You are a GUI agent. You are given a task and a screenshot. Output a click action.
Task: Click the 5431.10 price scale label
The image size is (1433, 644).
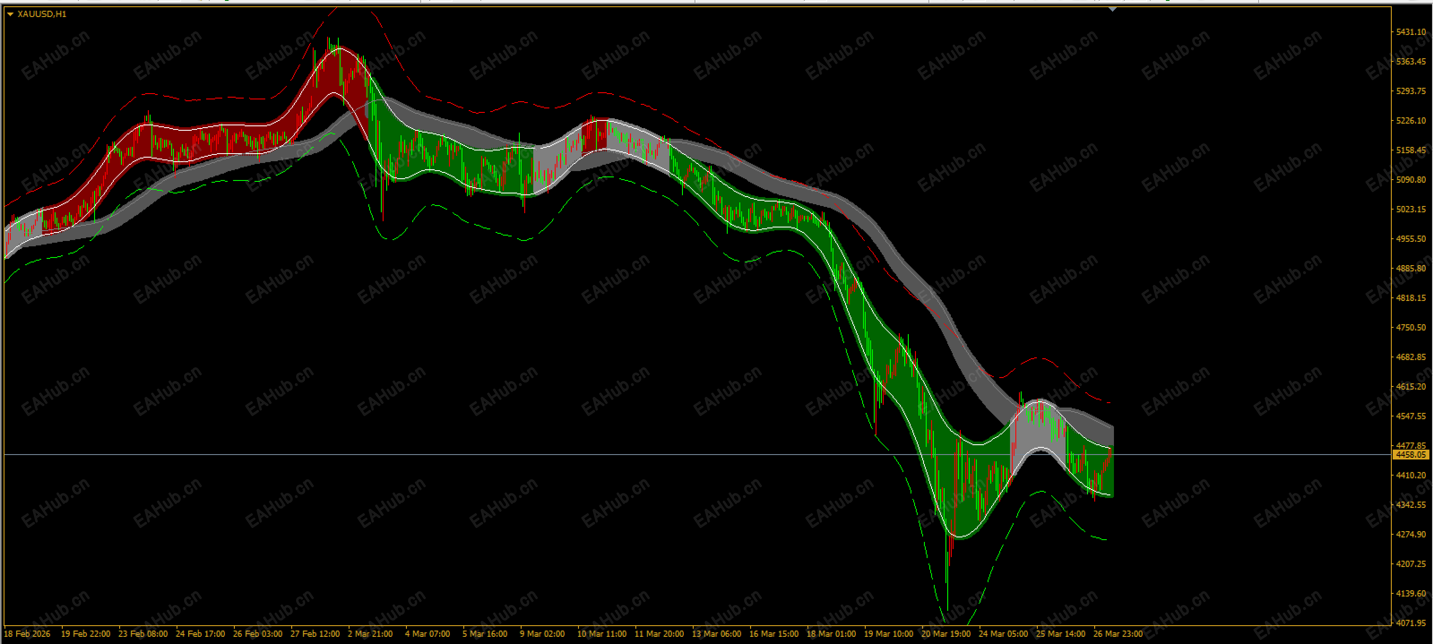tap(1411, 32)
